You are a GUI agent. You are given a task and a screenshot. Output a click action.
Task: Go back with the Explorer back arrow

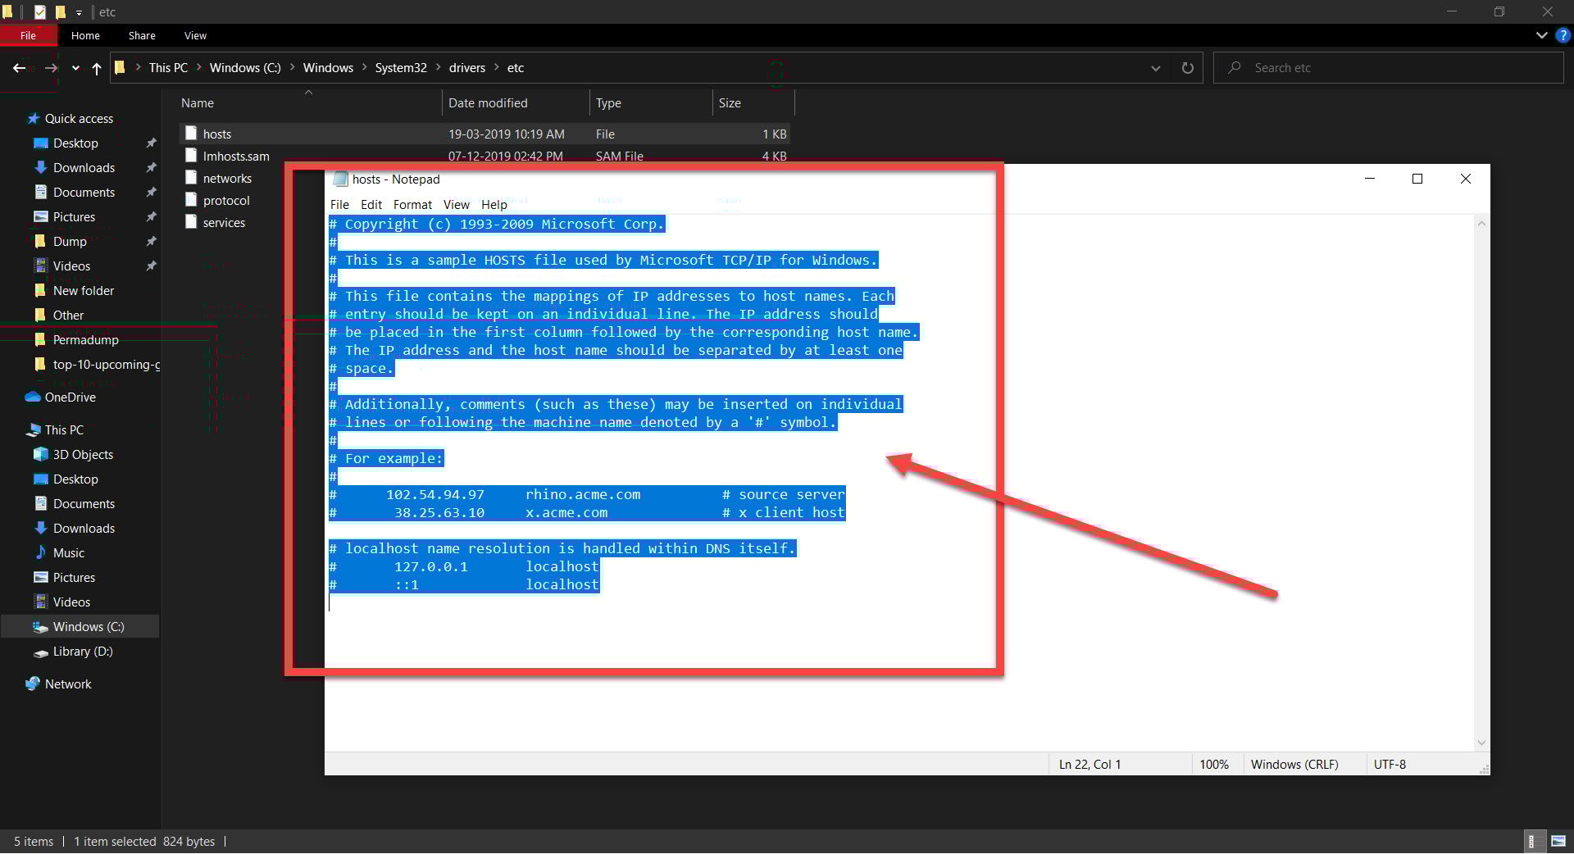click(19, 68)
